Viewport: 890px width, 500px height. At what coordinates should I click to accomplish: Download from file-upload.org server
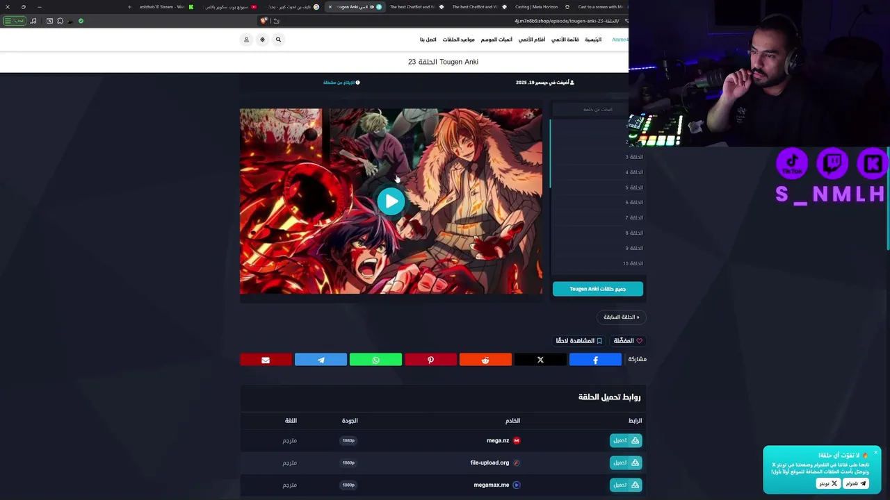[x=626, y=462]
